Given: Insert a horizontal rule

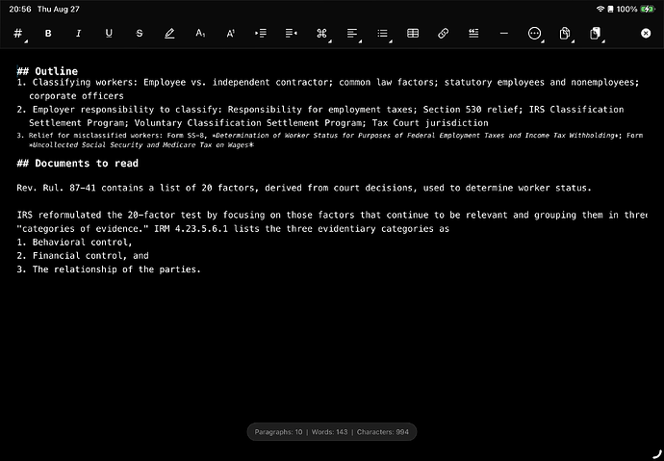Looking at the screenshot, I should point(504,34).
